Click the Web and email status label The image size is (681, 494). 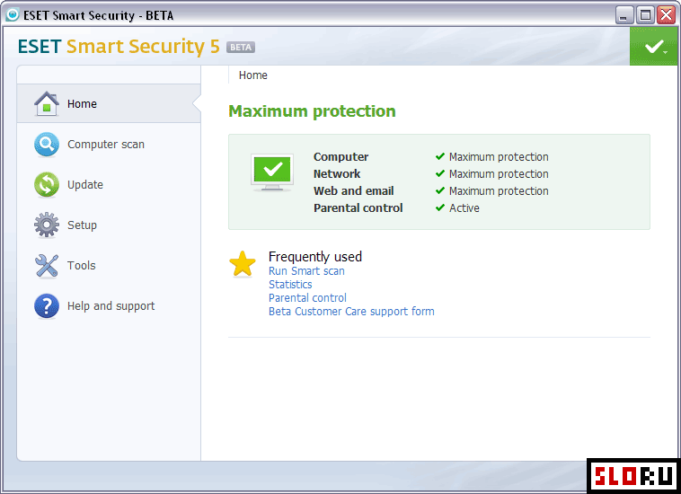coord(354,191)
